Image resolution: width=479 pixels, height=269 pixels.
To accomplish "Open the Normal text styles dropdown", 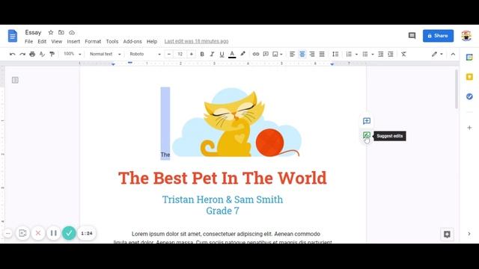I will (105, 54).
